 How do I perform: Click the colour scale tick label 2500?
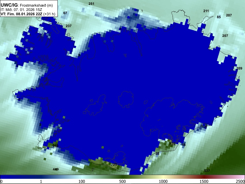tap(240, 181)
